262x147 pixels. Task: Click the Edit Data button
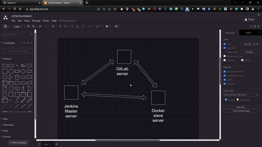(241, 107)
